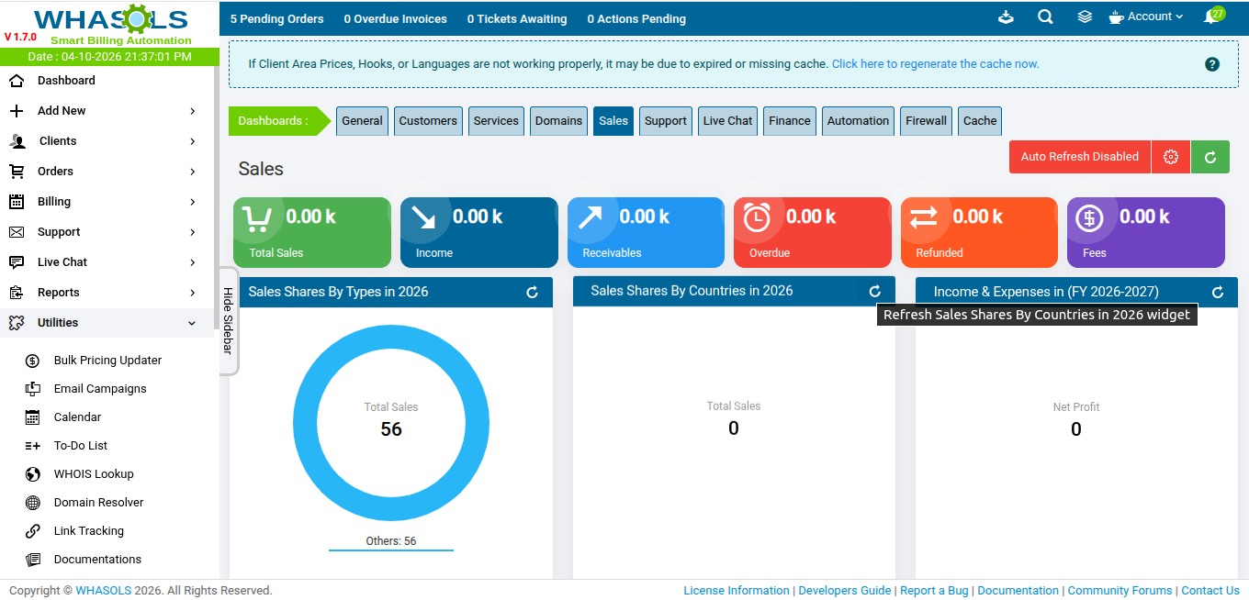
Task: Switch to the Customers dashboard tab
Action: [x=428, y=121]
